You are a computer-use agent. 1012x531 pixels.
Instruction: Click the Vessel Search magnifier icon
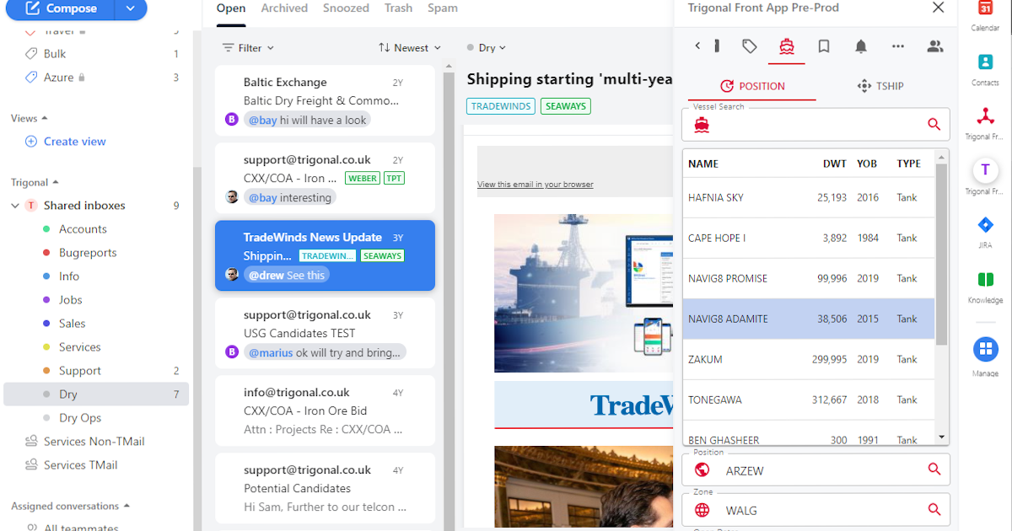point(934,125)
